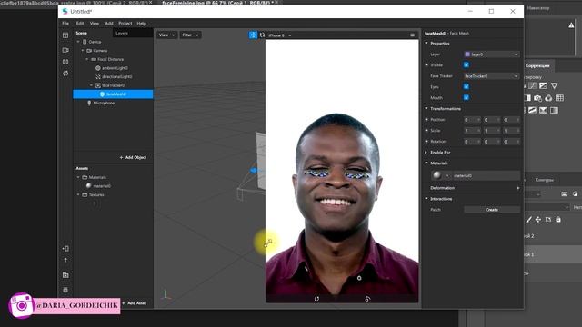Screen dimensions: 582x327
Task: Click the Rotation Z input field
Action: tap(511, 142)
